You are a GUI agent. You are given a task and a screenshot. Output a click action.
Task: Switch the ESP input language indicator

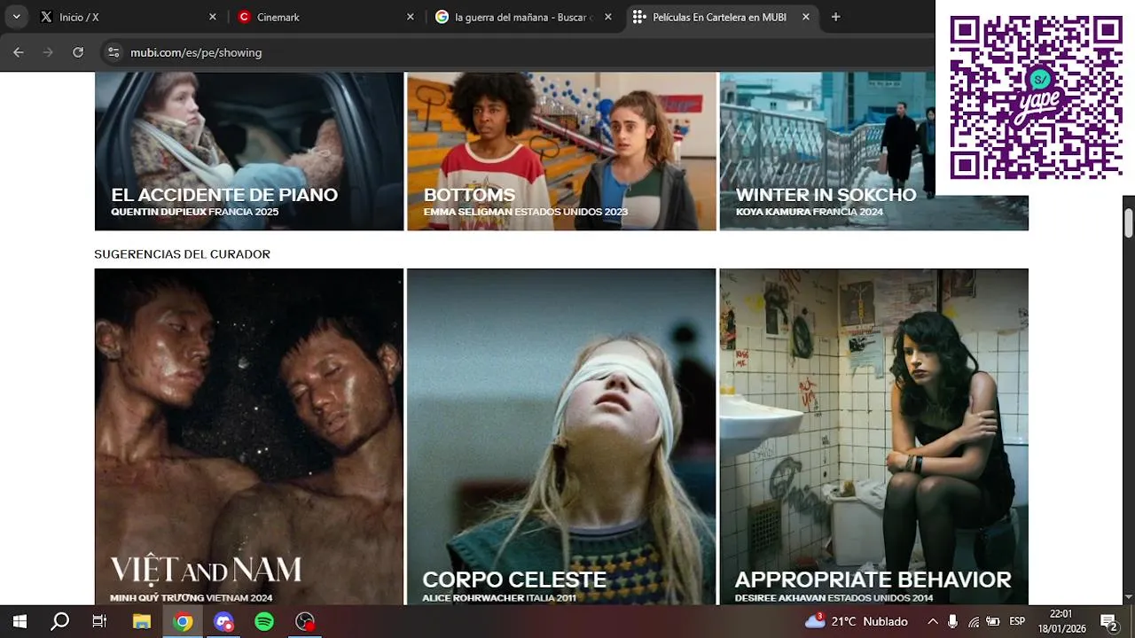pyautogui.click(x=1017, y=621)
